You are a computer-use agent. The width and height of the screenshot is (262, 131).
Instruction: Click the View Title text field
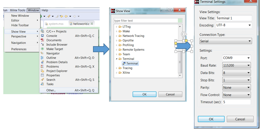pyautogui.click(x=234, y=18)
